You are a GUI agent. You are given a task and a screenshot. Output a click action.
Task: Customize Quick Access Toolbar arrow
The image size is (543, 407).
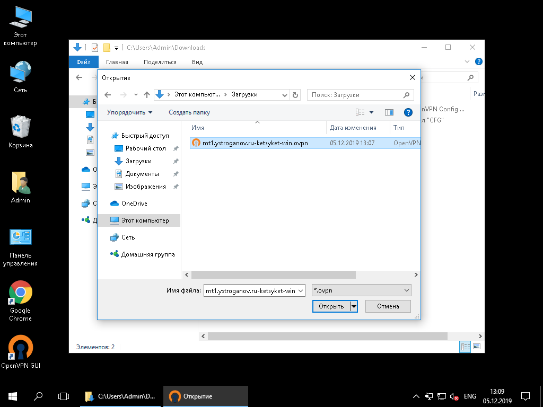click(116, 48)
